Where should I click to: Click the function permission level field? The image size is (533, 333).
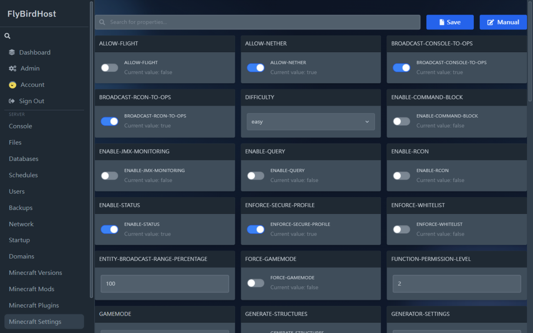coord(457,284)
